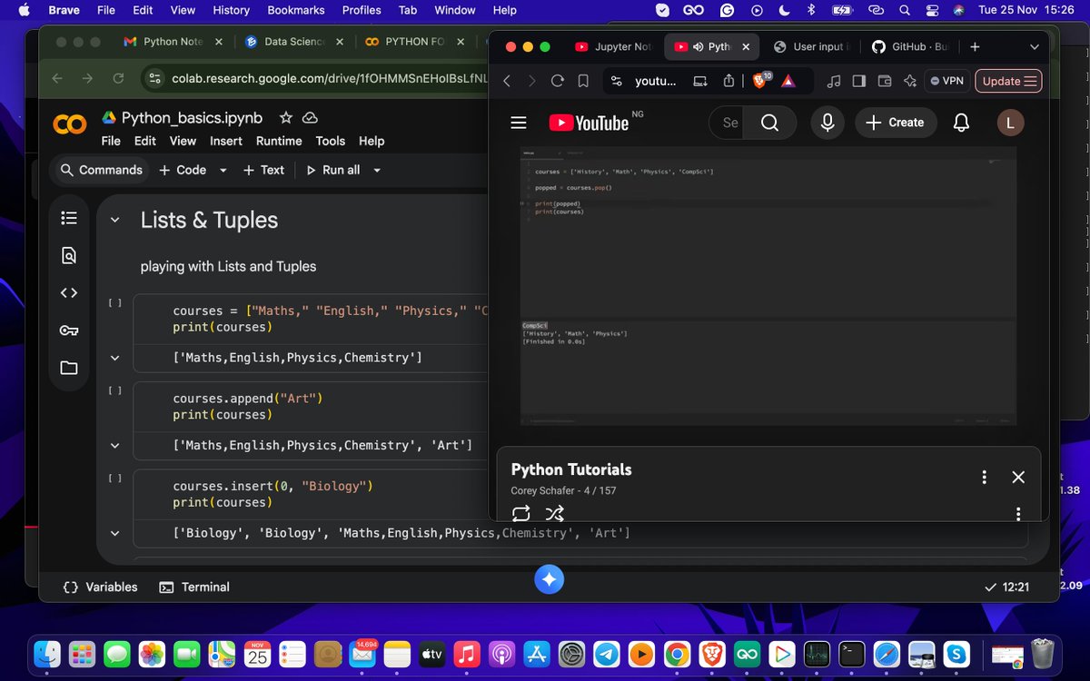Open the Table of contents in Colab sidebar

click(68, 218)
